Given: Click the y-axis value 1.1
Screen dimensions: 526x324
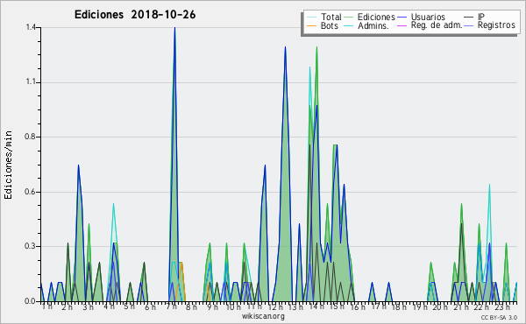Looking at the screenshot, I should (x=31, y=82).
